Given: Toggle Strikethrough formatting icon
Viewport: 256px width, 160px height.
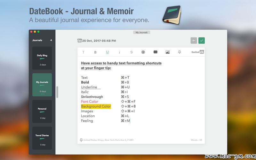Looking at the screenshot, I should [x=132, y=52].
